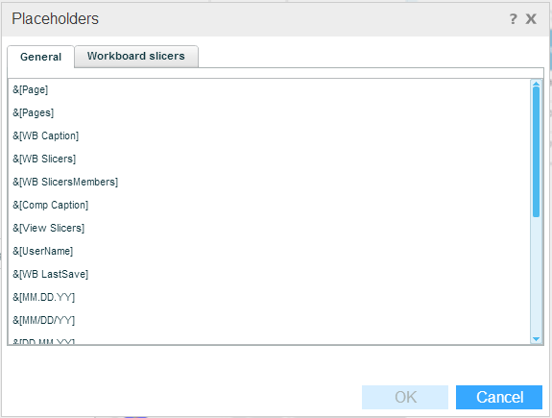Switch to the Workboard slicers tab
Viewport: 552px width, 418px height.
click(136, 56)
